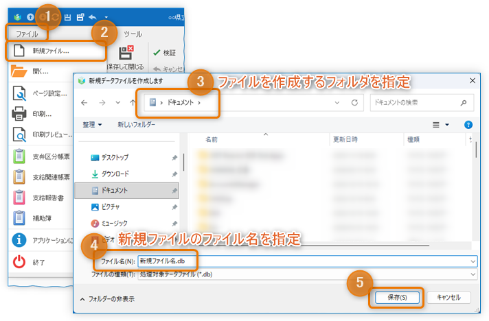Open address bar history dropdown
This screenshot has height=321, width=489.
pos(337,102)
